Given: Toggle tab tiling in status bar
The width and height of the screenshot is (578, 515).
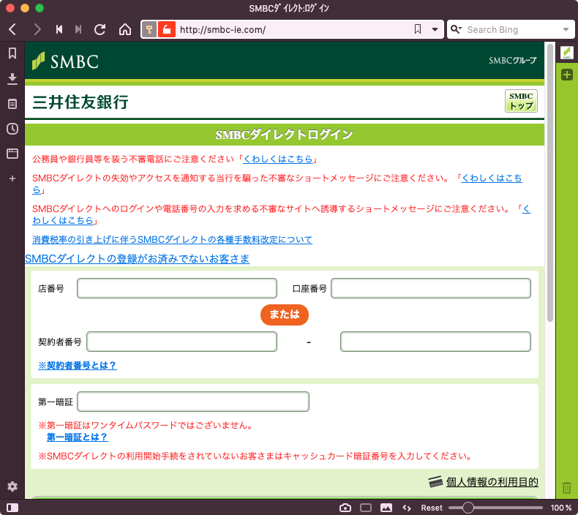Looking at the screenshot, I should tap(366, 508).
